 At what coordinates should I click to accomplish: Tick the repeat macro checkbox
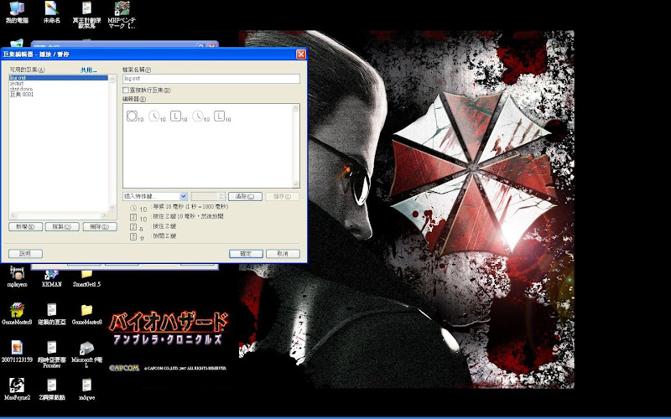[x=125, y=91]
